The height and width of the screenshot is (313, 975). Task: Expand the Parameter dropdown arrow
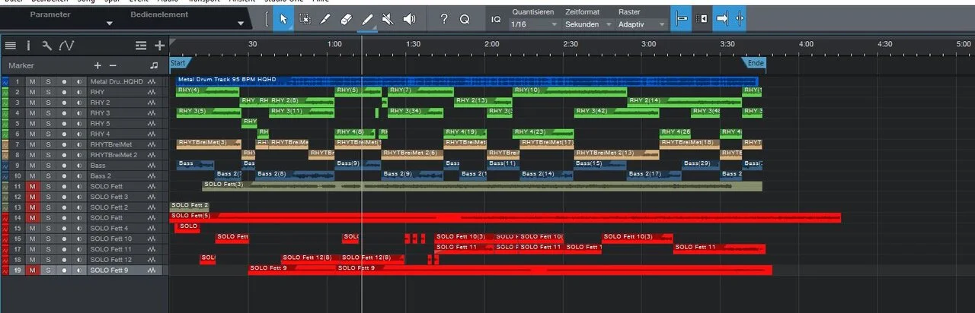(109, 24)
